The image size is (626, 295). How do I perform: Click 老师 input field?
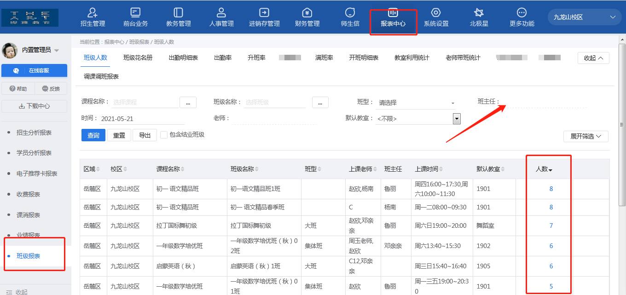274,119
